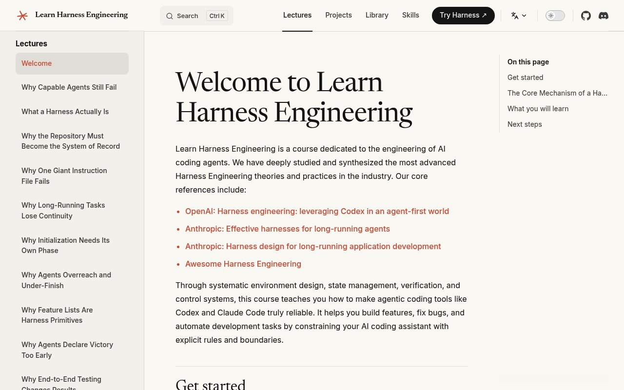624x390 pixels.
Task: Click the Search input box
Action: 196,16
